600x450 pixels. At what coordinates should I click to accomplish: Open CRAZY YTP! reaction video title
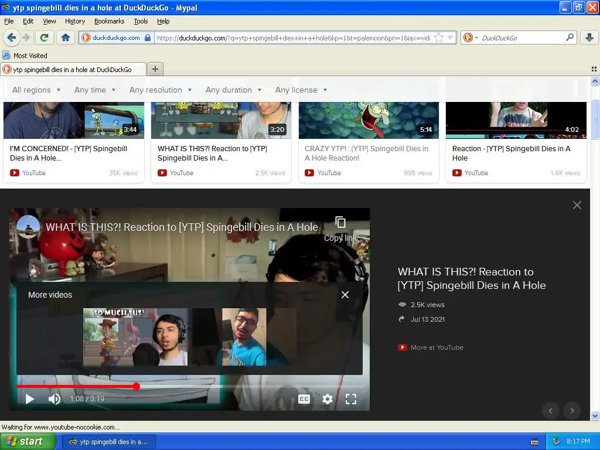pos(366,153)
